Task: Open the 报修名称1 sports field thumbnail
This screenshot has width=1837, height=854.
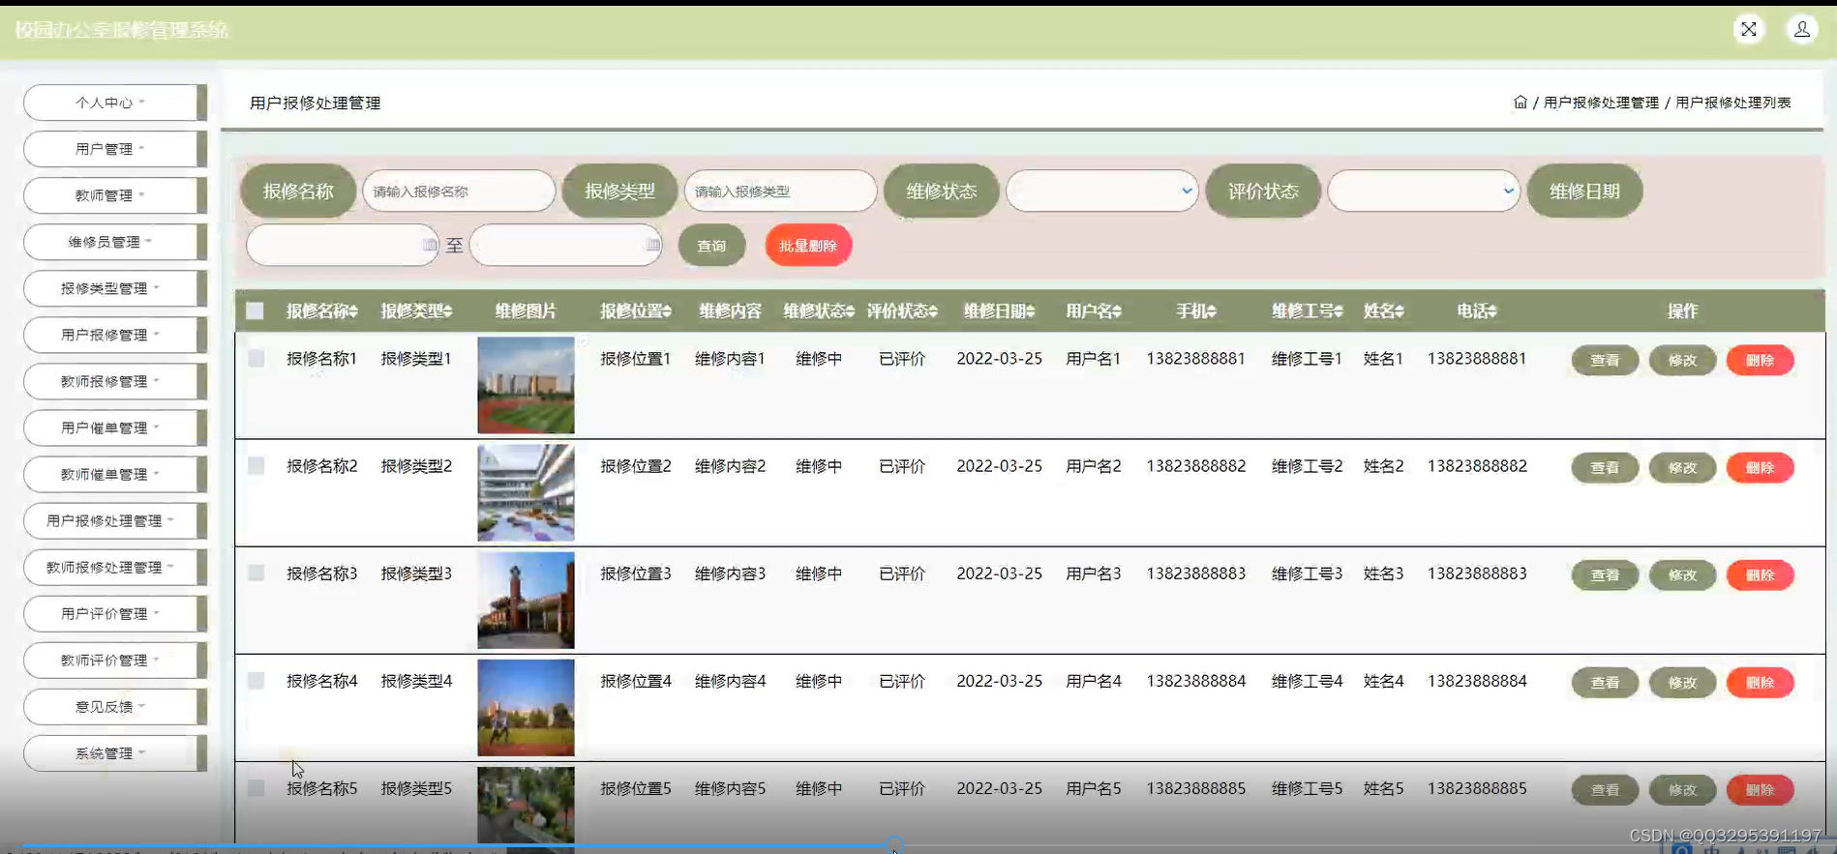Action: point(526,385)
